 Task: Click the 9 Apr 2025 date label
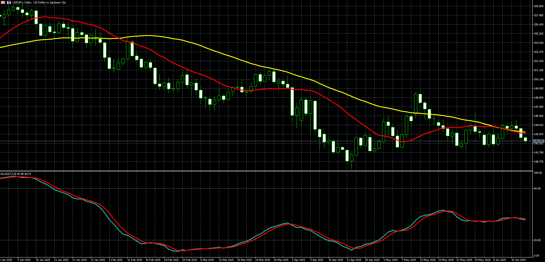tap(317, 260)
